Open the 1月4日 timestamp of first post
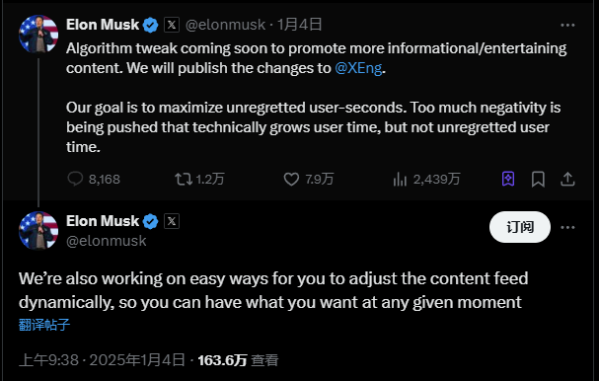Screen dimensions: 599x381 click(300, 25)
